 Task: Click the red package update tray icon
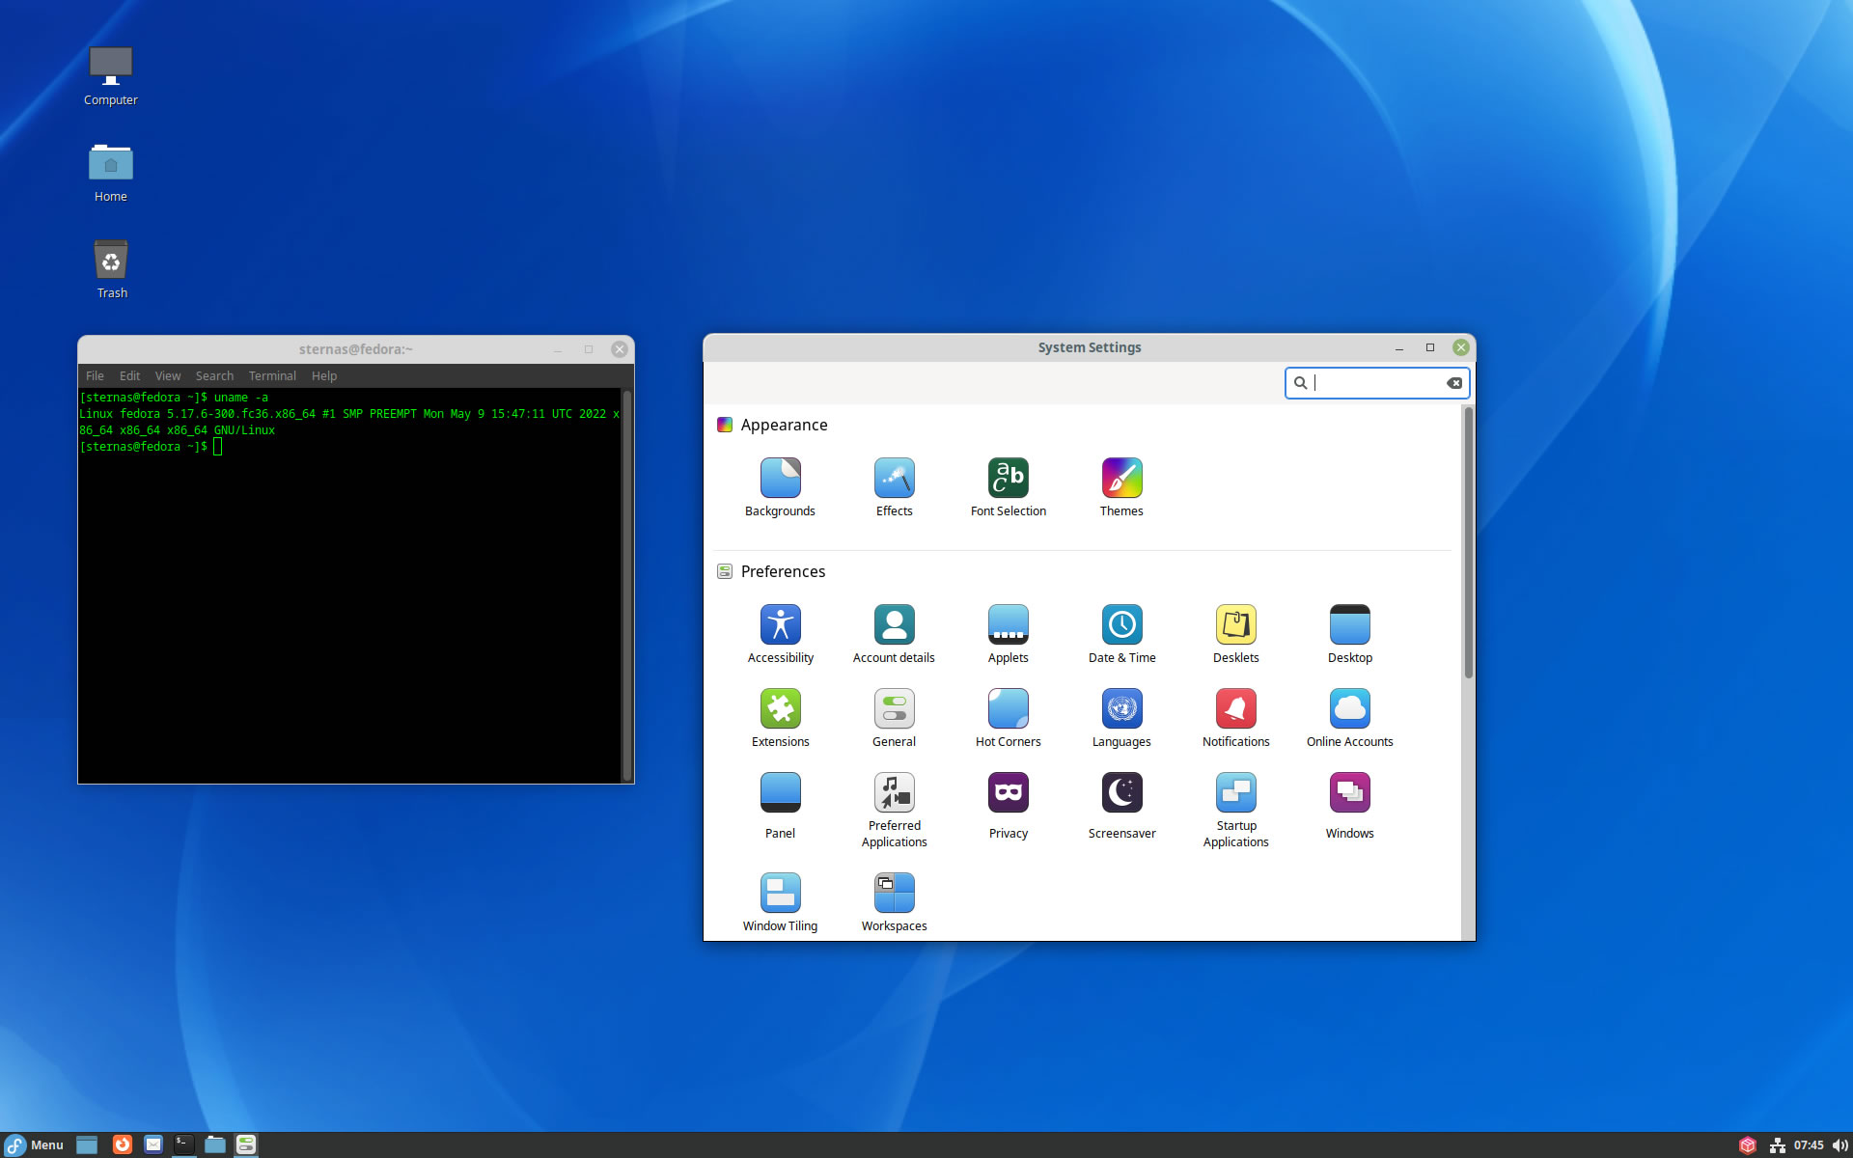pos(1747,1145)
